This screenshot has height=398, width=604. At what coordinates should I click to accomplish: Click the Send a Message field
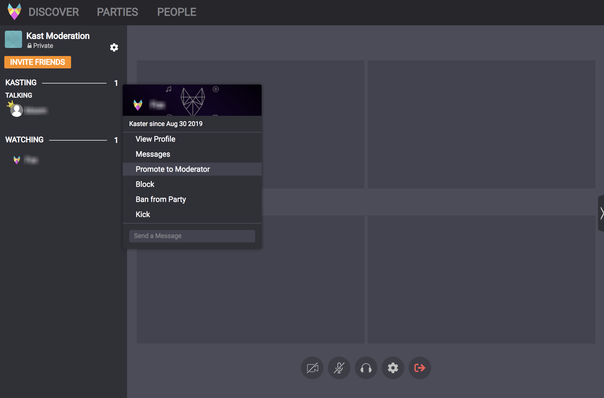click(x=192, y=236)
